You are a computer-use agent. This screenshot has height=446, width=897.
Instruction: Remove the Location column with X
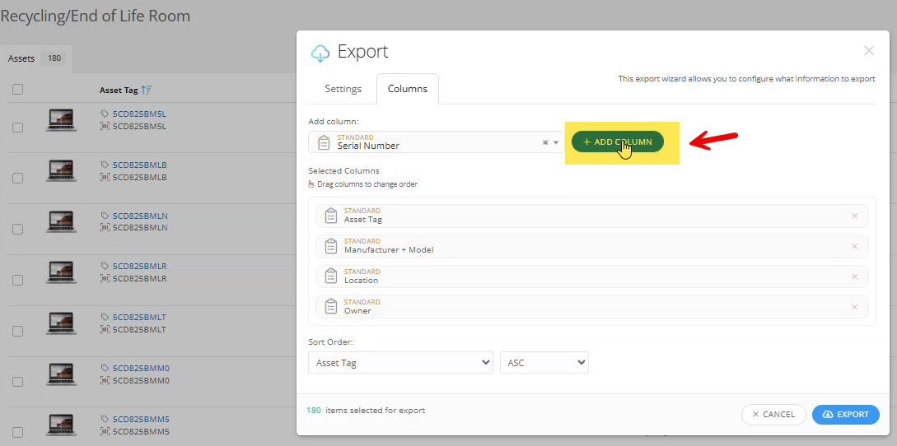pos(854,276)
